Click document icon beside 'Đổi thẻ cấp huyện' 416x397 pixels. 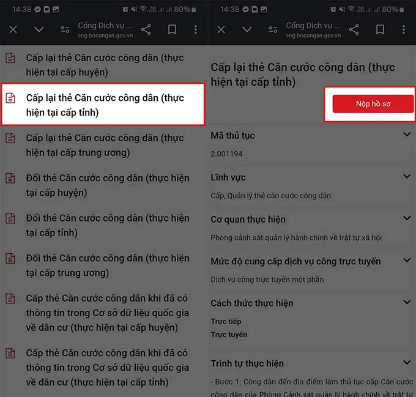(x=10, y=178)
